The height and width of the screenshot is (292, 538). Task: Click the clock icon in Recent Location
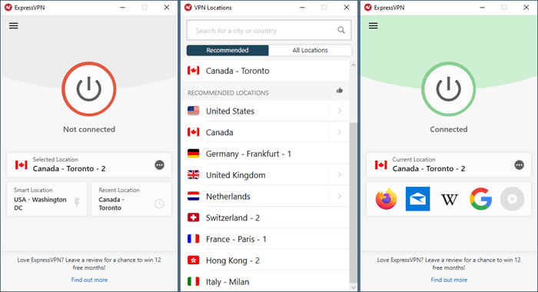159,204
